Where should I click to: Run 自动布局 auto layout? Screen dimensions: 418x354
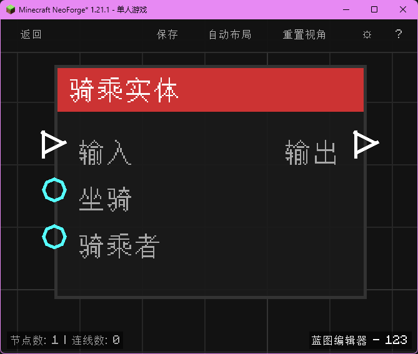pyautogui.click(x=230, y=34)
